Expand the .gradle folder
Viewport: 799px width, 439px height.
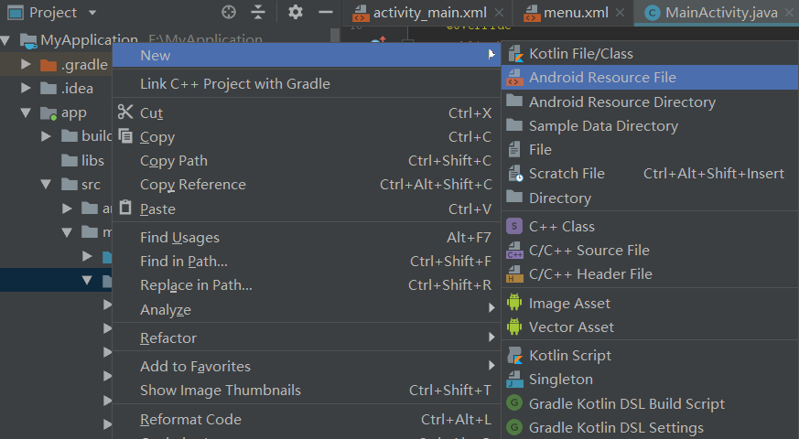point(26,64)
